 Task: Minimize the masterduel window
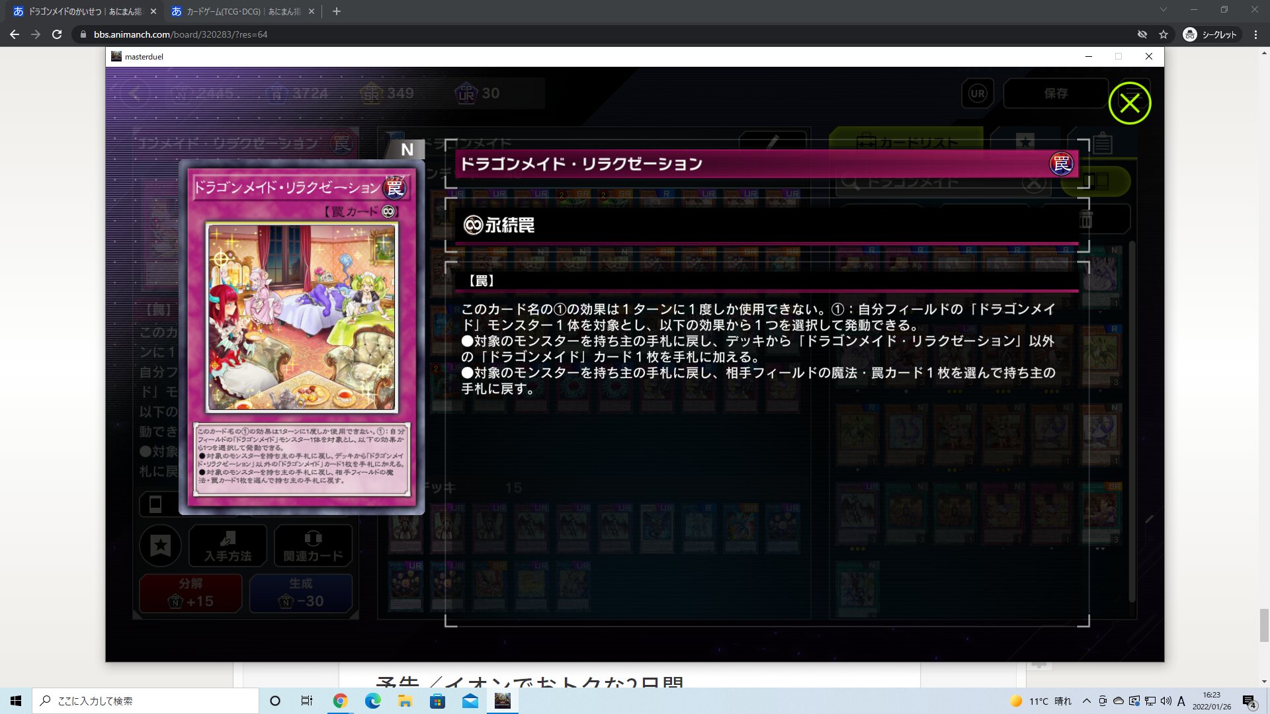click(x=1088, y=56)
